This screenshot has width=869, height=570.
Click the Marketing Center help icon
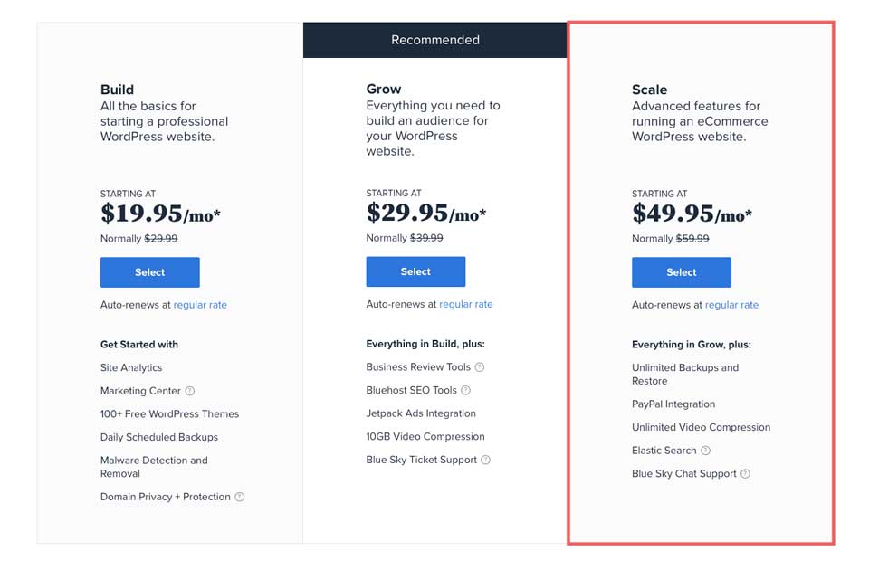190,391
